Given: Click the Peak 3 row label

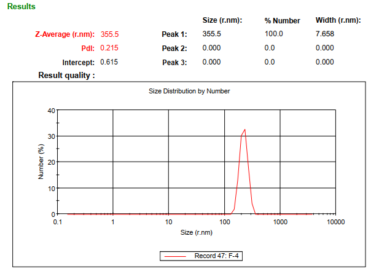Looking at the screenshot, I should click(174, 62).
